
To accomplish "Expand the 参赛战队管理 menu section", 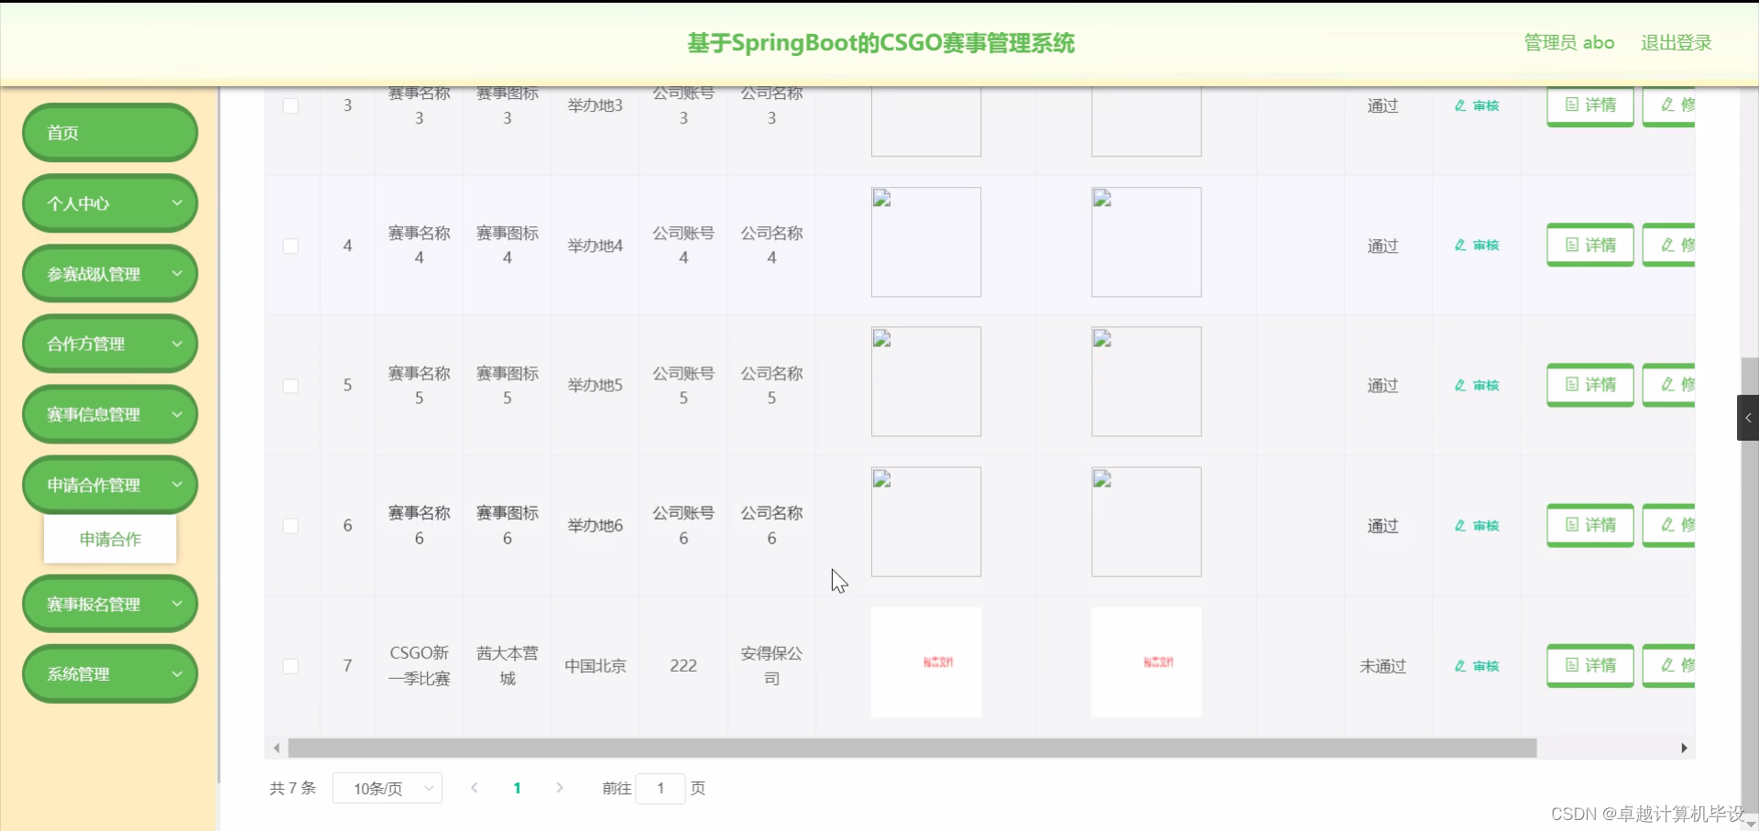I will tap(109, 273).
